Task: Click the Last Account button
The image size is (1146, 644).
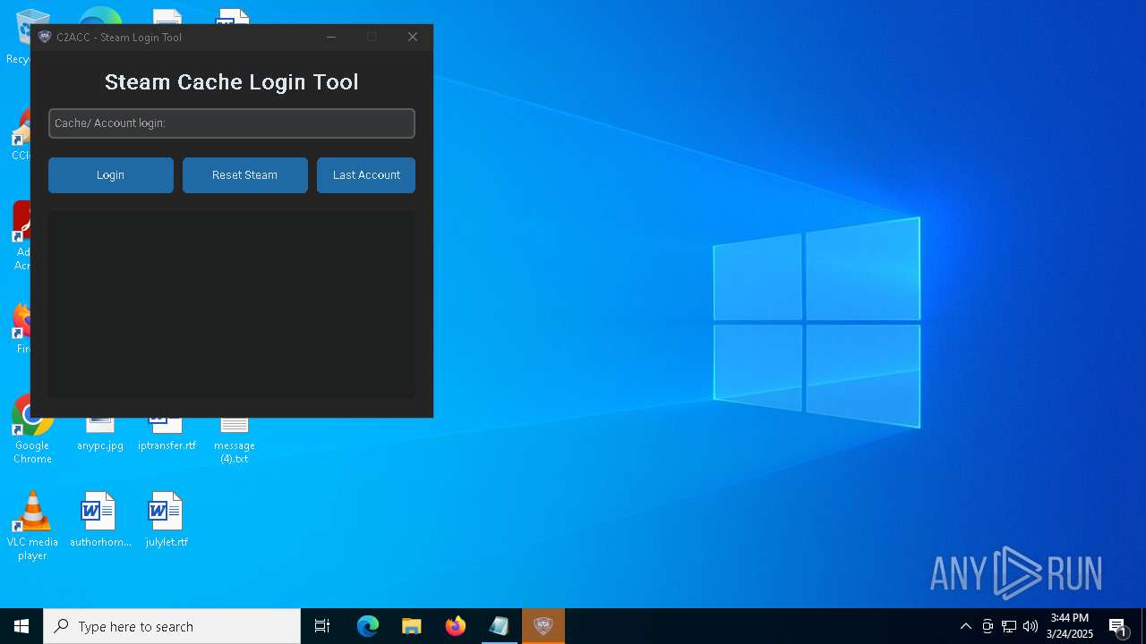Action: tap(366, 175)
